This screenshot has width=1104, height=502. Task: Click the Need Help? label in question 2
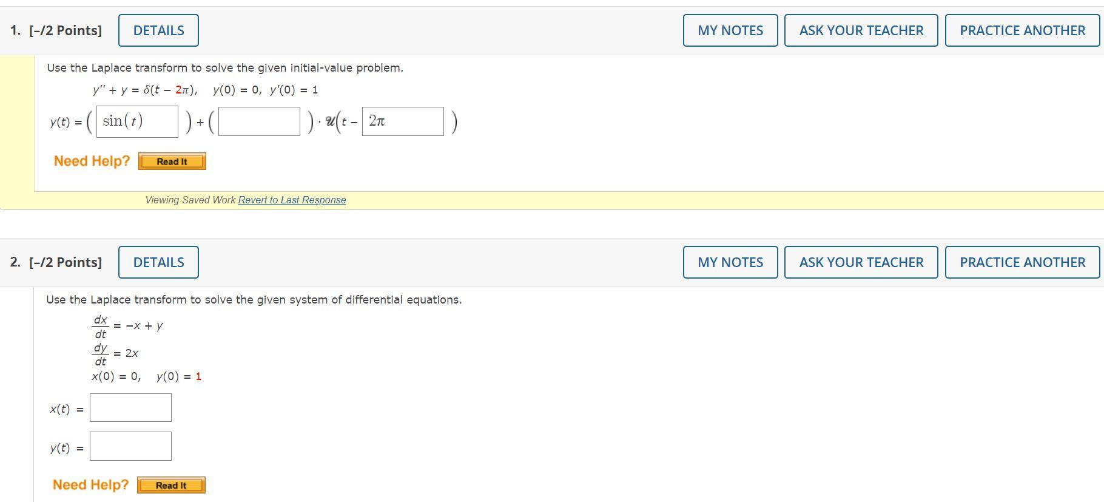90,484
